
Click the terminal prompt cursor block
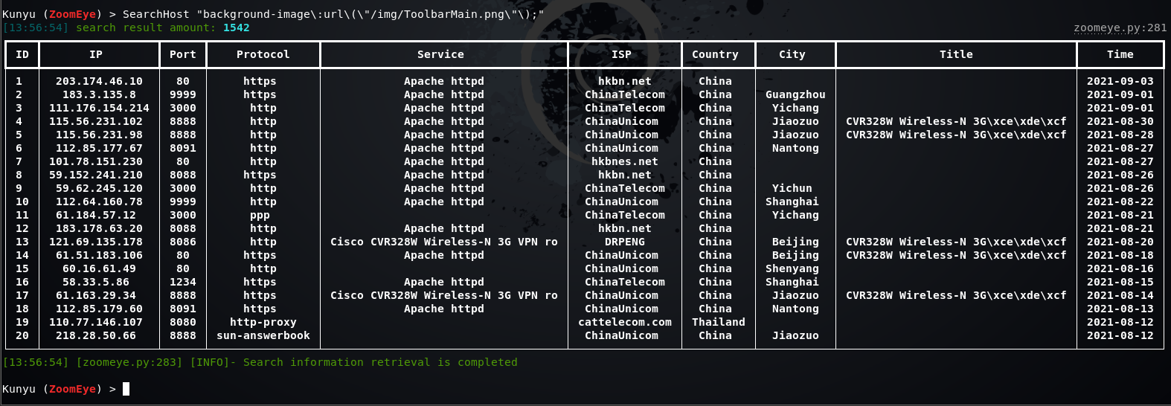point(126,389)
